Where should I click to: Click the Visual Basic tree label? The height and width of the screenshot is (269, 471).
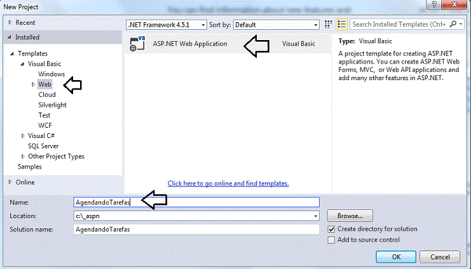click(x=44, y=64)
